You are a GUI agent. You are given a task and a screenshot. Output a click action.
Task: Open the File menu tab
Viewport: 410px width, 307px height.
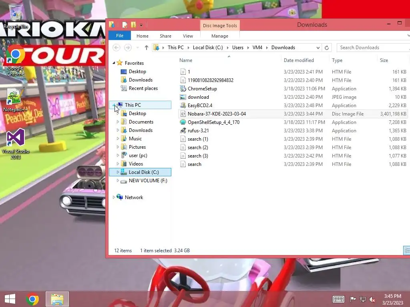120,36
